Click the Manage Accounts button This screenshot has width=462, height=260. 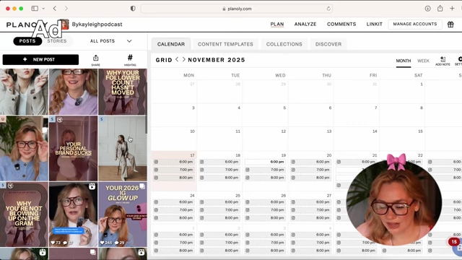[415, 24]
